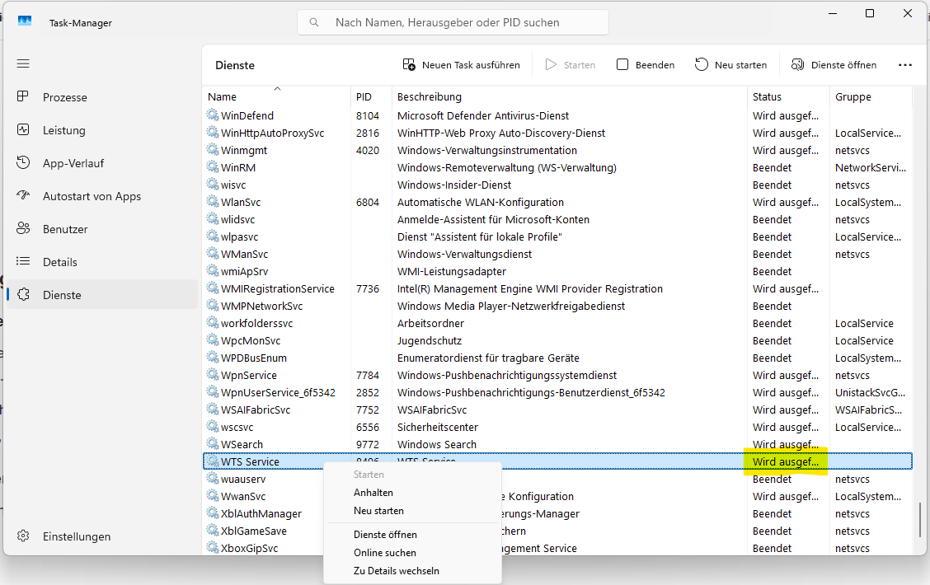The image size is (930, 585).
Task: Open the Details list page
Action: pyautogui.click(x=59, y=262)
